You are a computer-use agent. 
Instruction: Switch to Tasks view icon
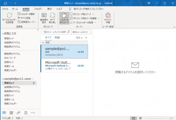(26, 113)
